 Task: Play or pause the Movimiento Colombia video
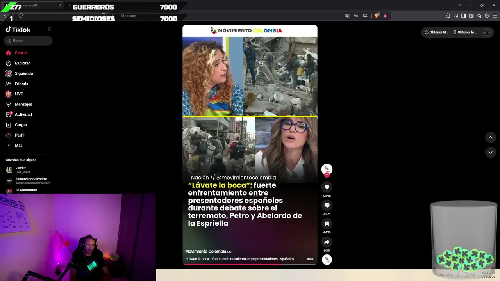click(x=250, y=144)
